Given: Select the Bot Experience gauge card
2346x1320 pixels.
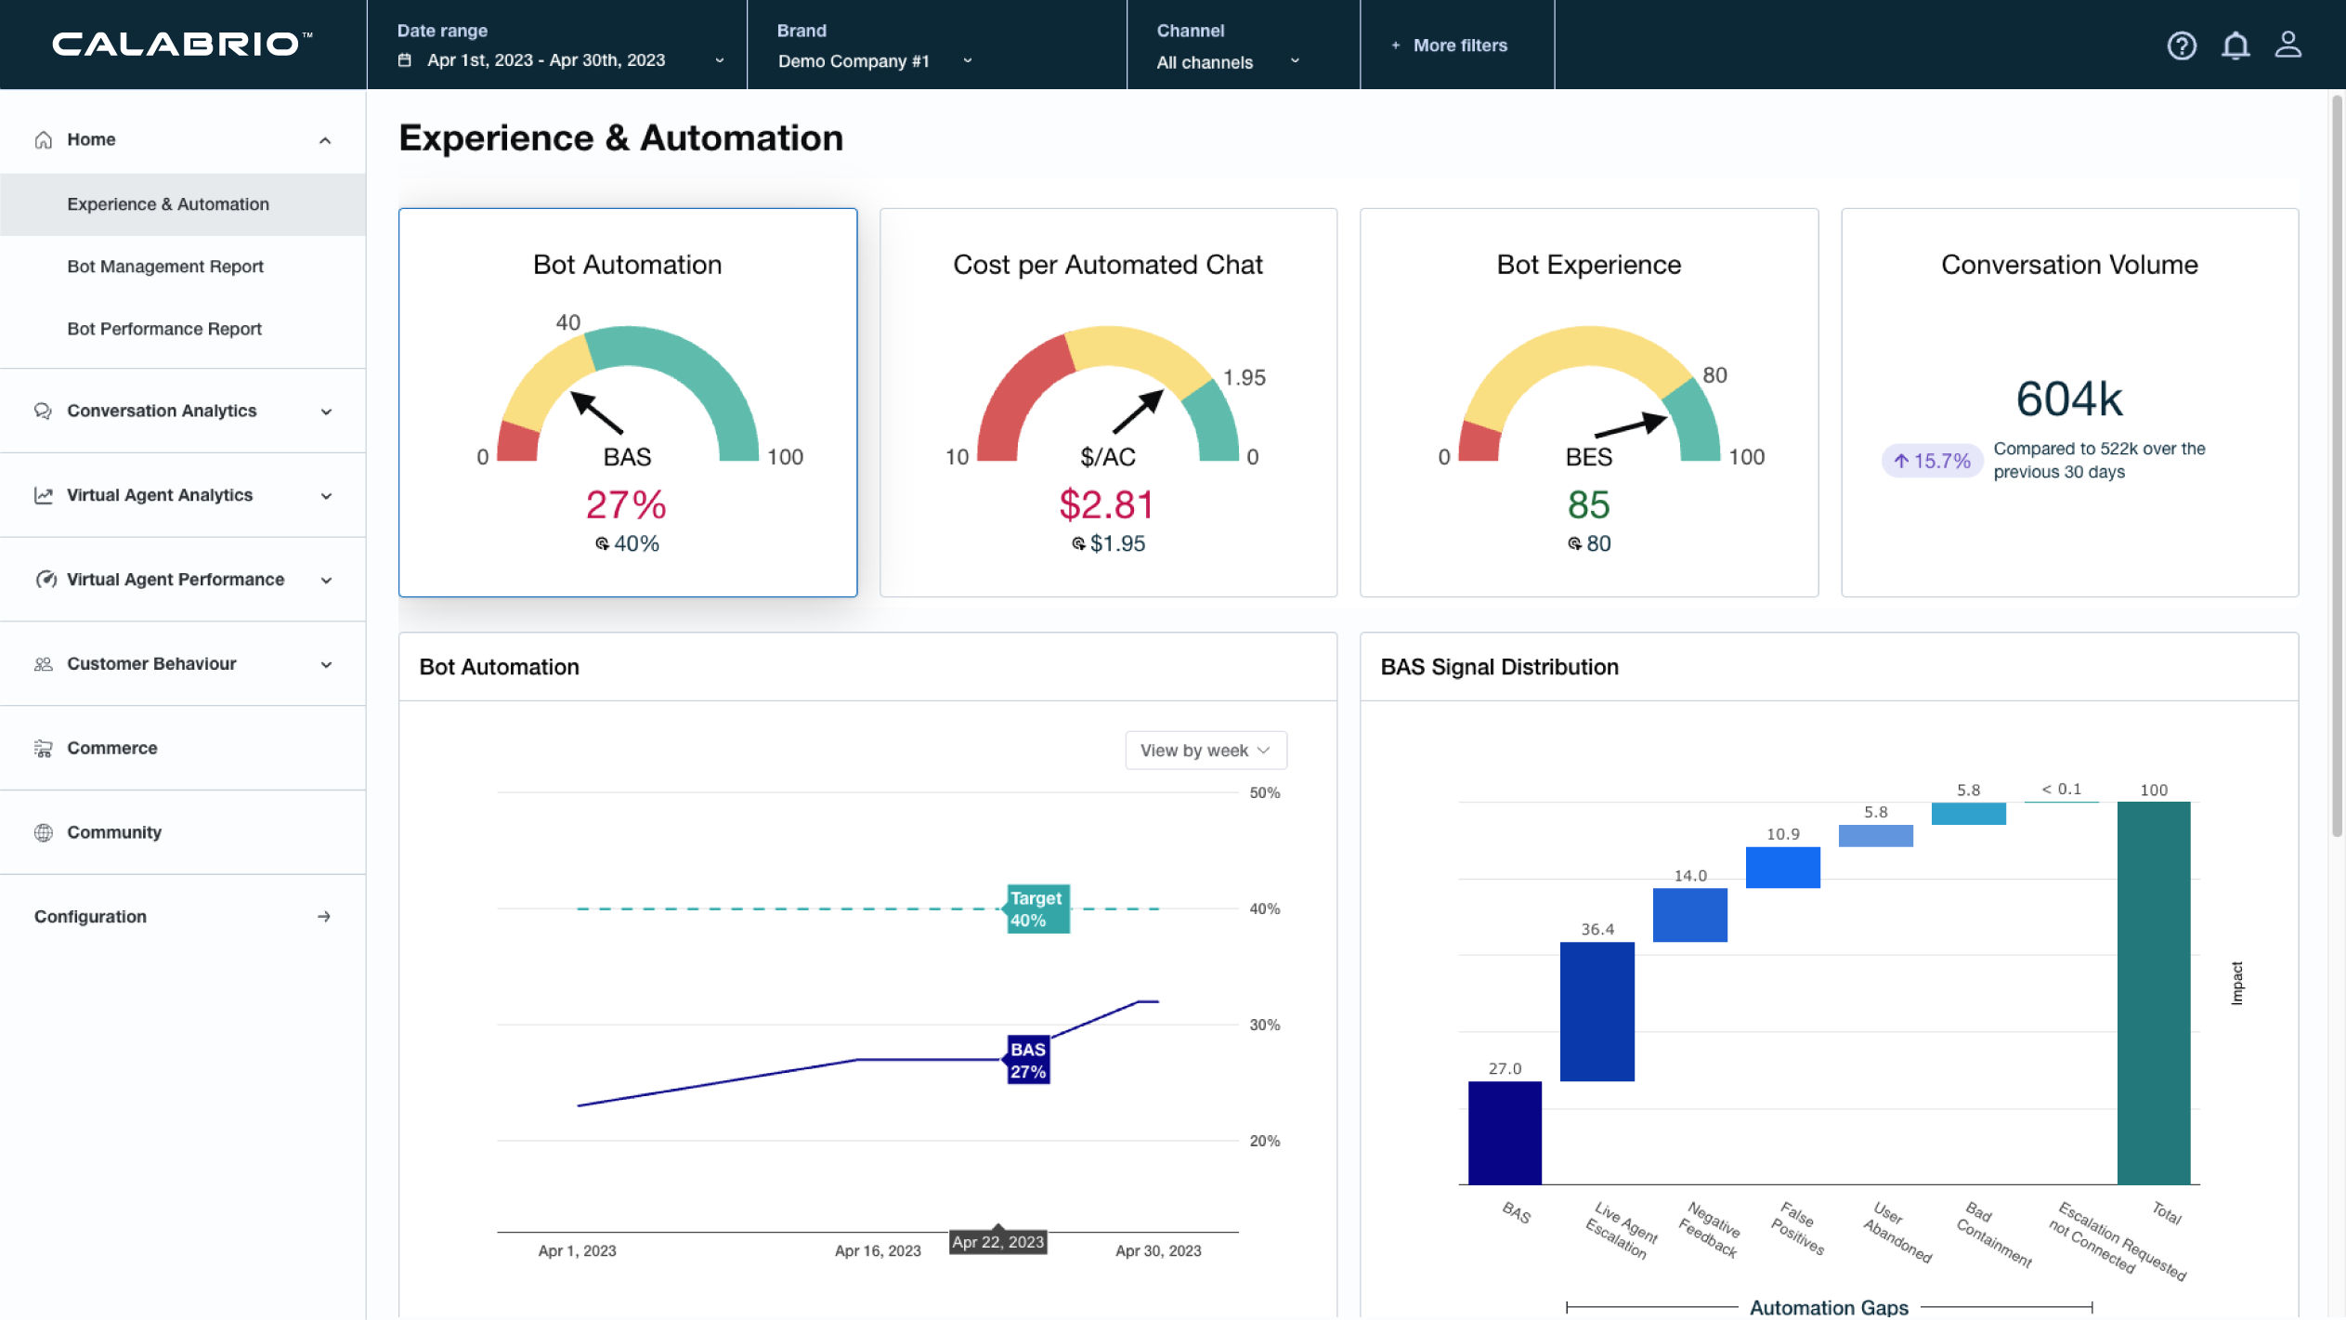Looking at the screenshot, I should tap(1588, 402).
